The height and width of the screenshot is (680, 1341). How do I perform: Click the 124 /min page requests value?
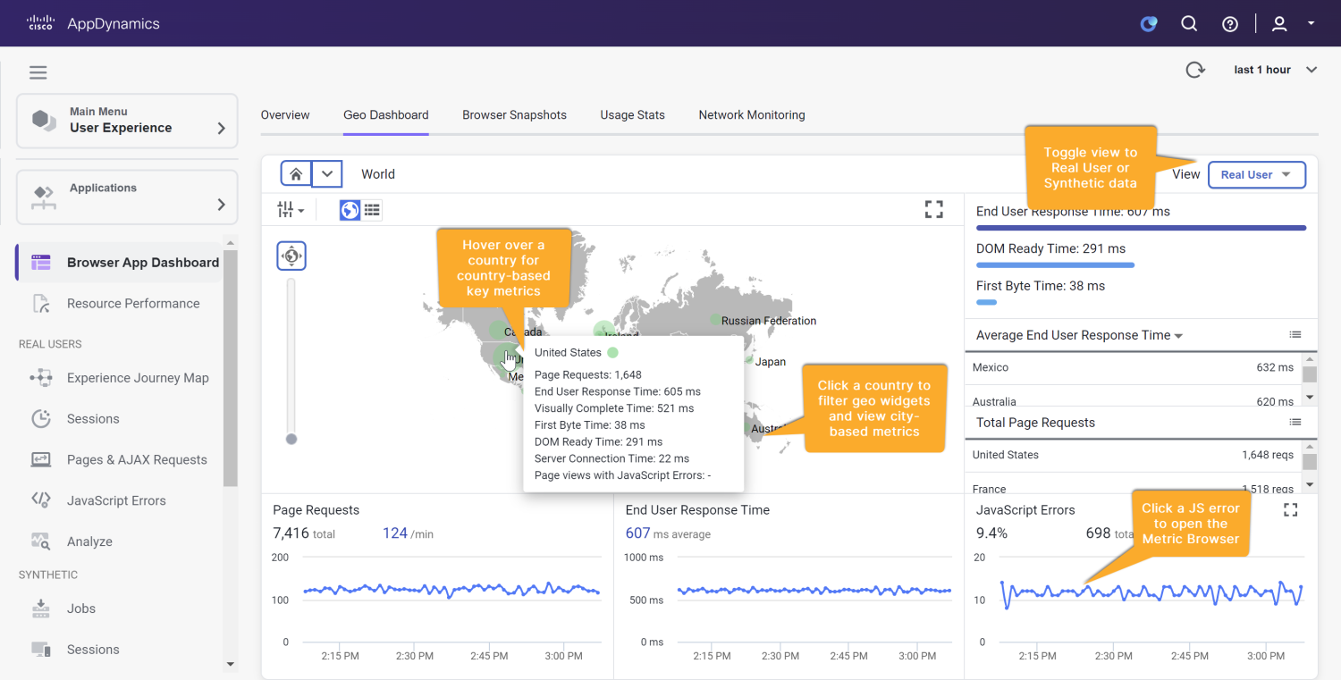(x=408, y=533)
